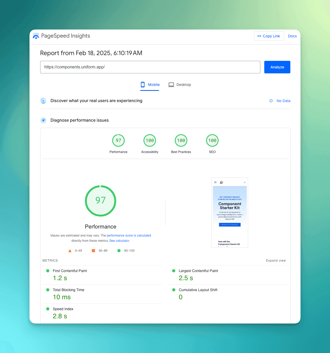Click the Discover what your real users heading
The image size is (330, 353).
click(96, 101)
